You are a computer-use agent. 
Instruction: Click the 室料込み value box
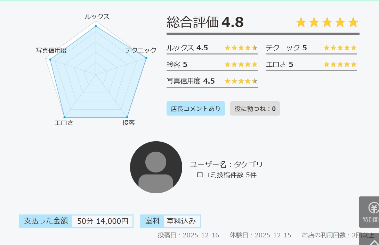point(181,221)
